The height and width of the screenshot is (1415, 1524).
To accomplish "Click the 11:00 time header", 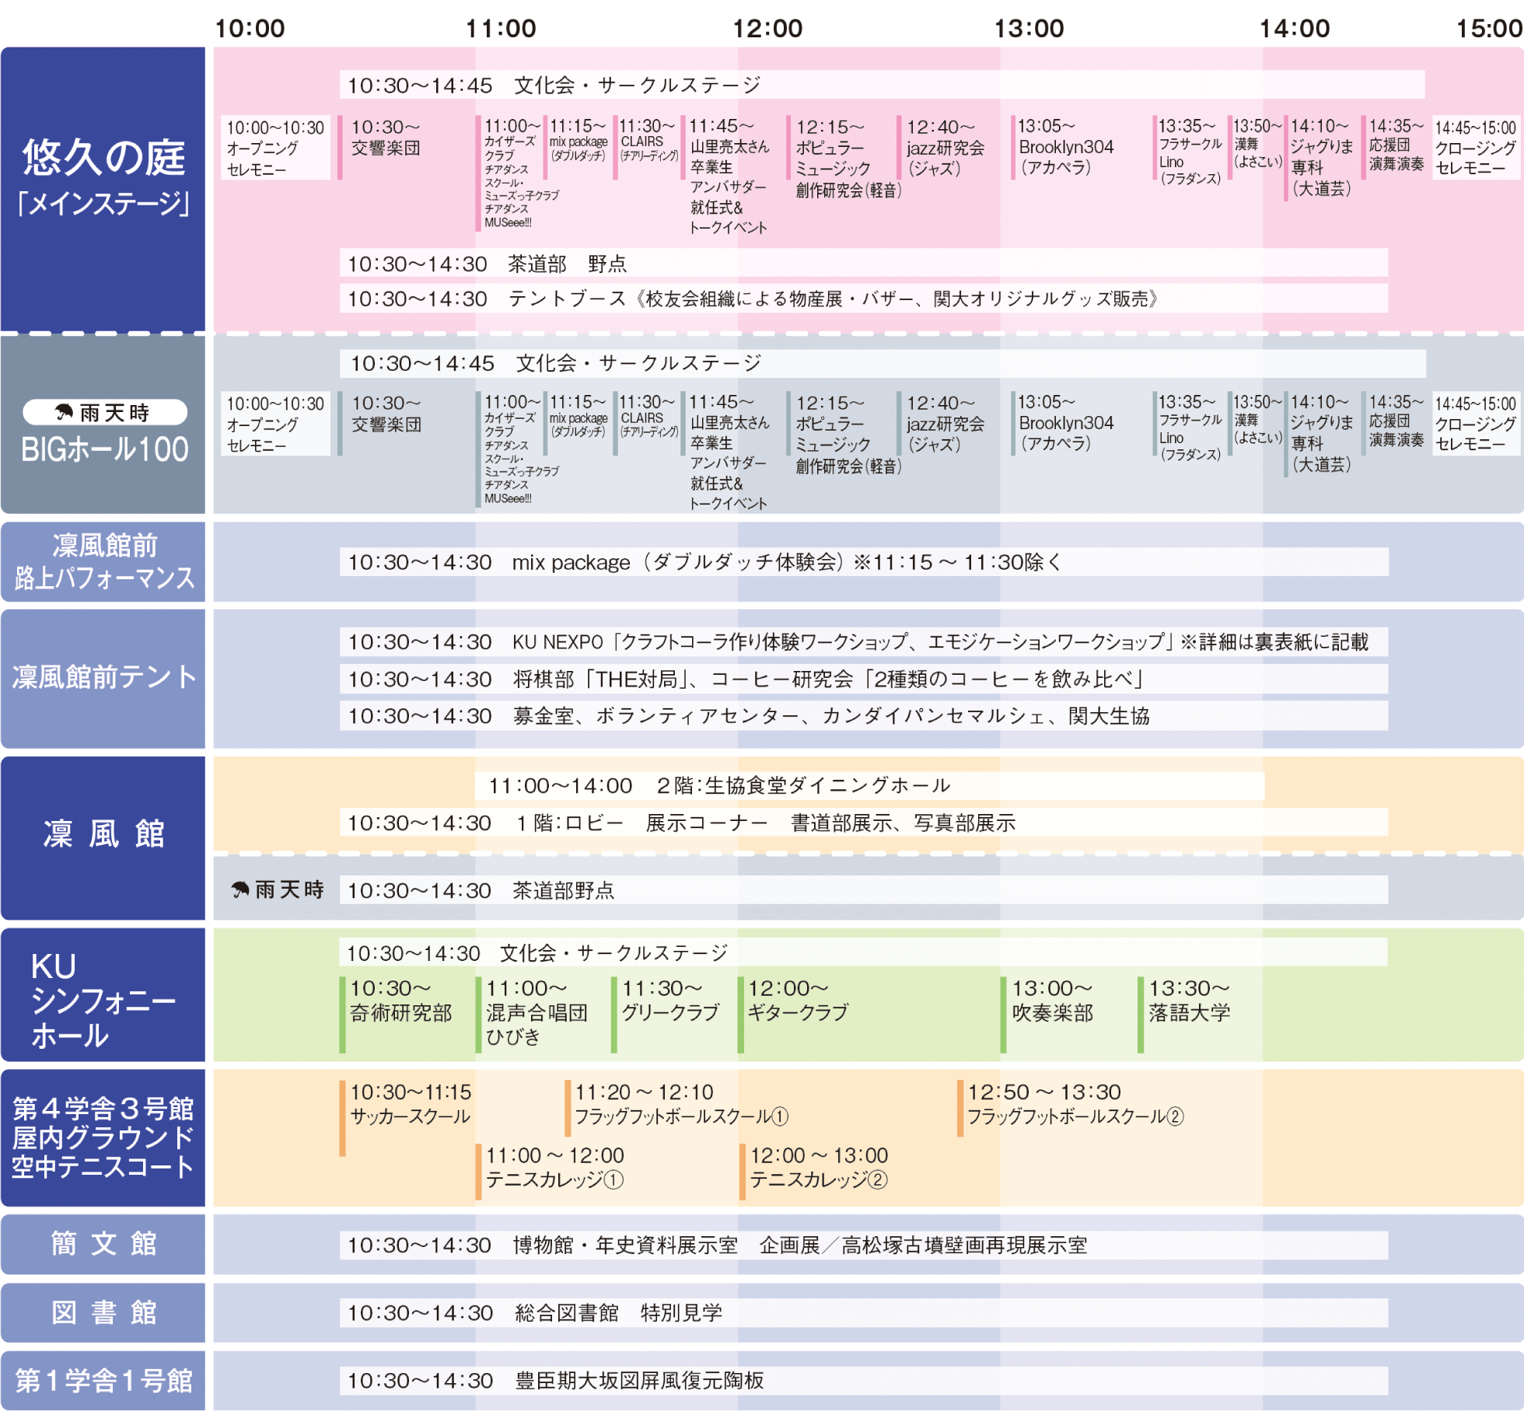I will point(500,29).
